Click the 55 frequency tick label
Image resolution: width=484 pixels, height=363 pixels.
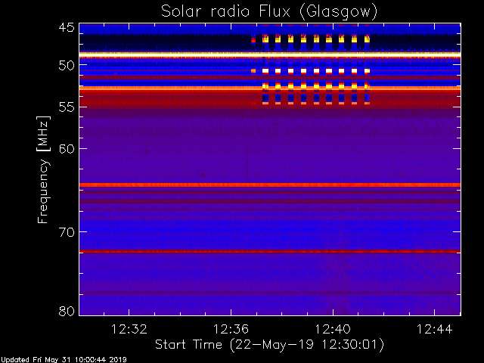(67, 107)
